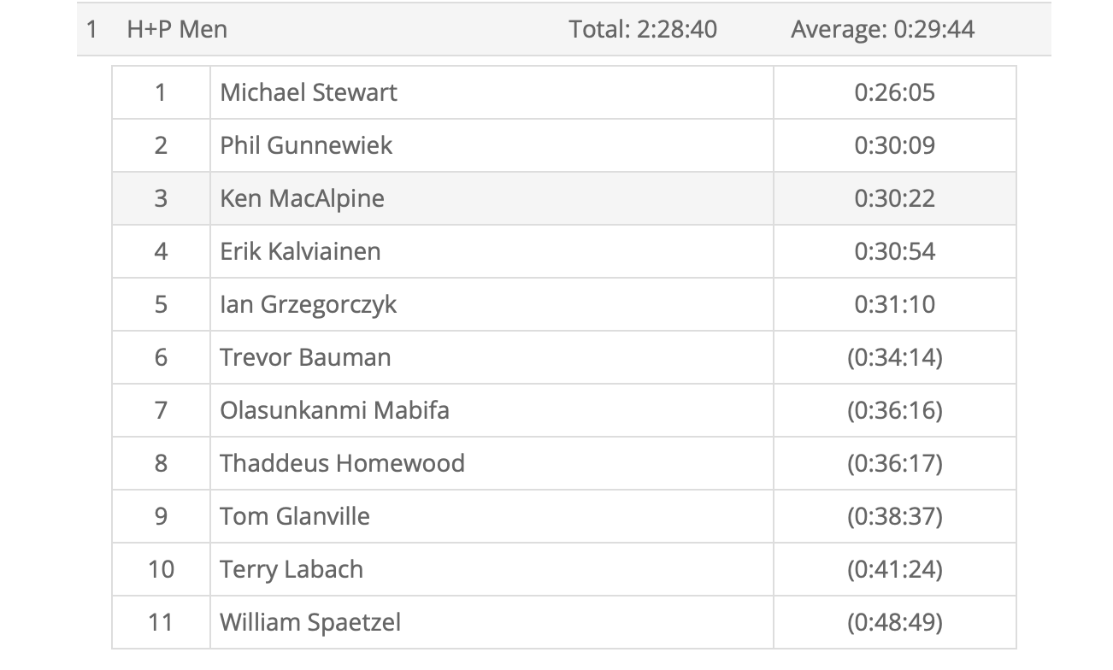Viewport: 1113px width, 670px height.
Task: Select Ian Grzegorczyk's name
Action: 308,304
